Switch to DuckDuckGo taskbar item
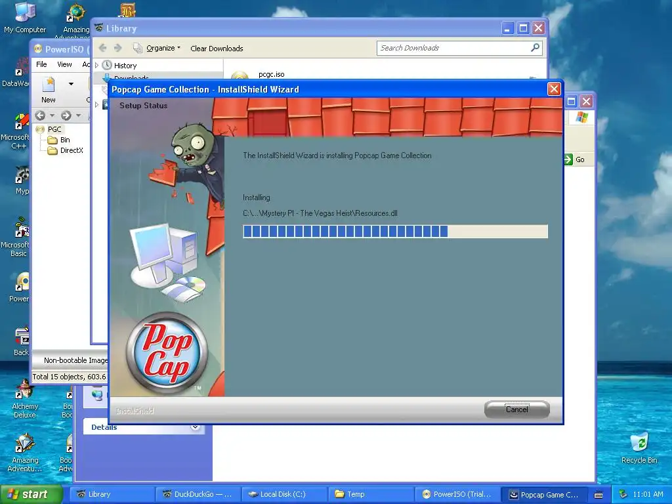This screenshot has height=504, width=672. click(x=198, y=494)
